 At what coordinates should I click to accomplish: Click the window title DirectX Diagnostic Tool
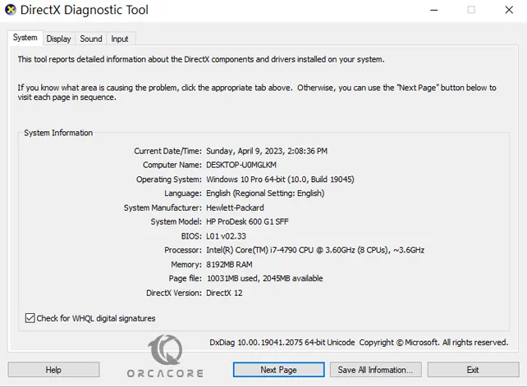[x=85, y=10]
